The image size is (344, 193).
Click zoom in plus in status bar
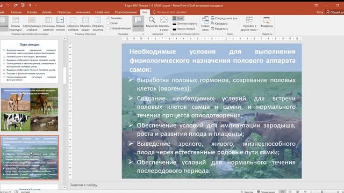[338, 192]
